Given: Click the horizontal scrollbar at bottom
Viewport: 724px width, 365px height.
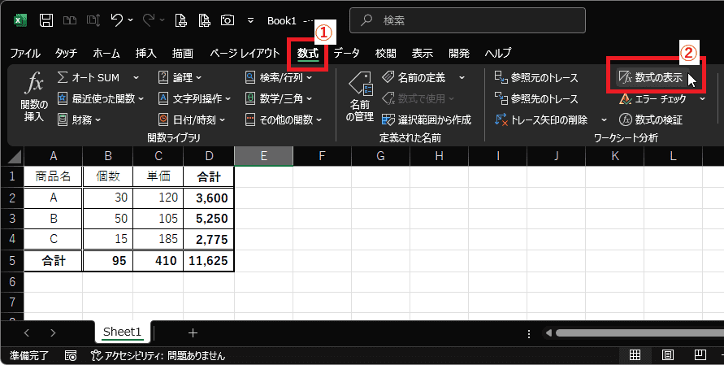Looking at the screenshot, I should (x=634, y=332).
